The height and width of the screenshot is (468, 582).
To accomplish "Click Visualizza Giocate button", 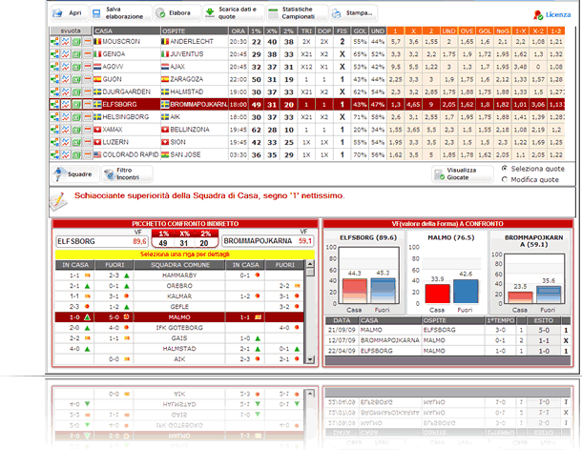I will pyautogui.click(x=462, y=173).
